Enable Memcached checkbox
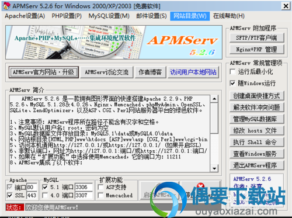The height and width of the screenshot is (218, 292). point(100,195)
